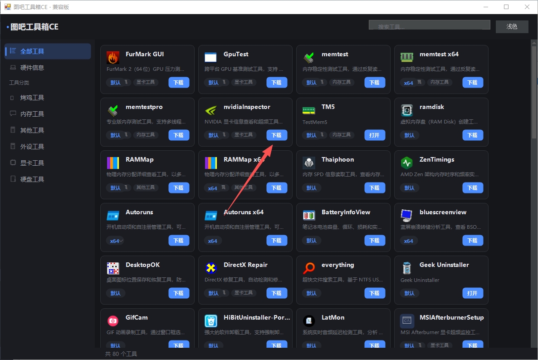
Task: Click the bluescreenview monitor icon
Action: [x=406, y=215]
